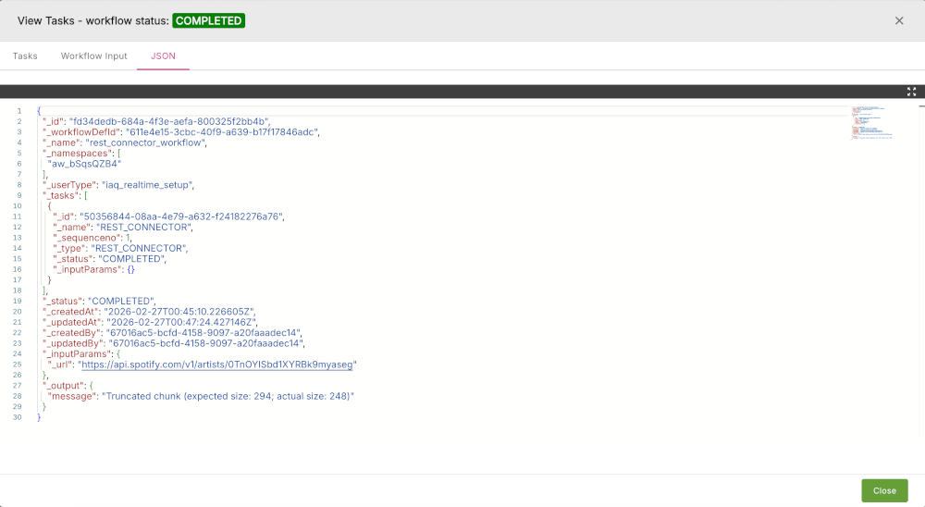Open the Workflow Input tab
Image resolution: width=925 pixels, height=507 pixels.
[x=94, y=56]
